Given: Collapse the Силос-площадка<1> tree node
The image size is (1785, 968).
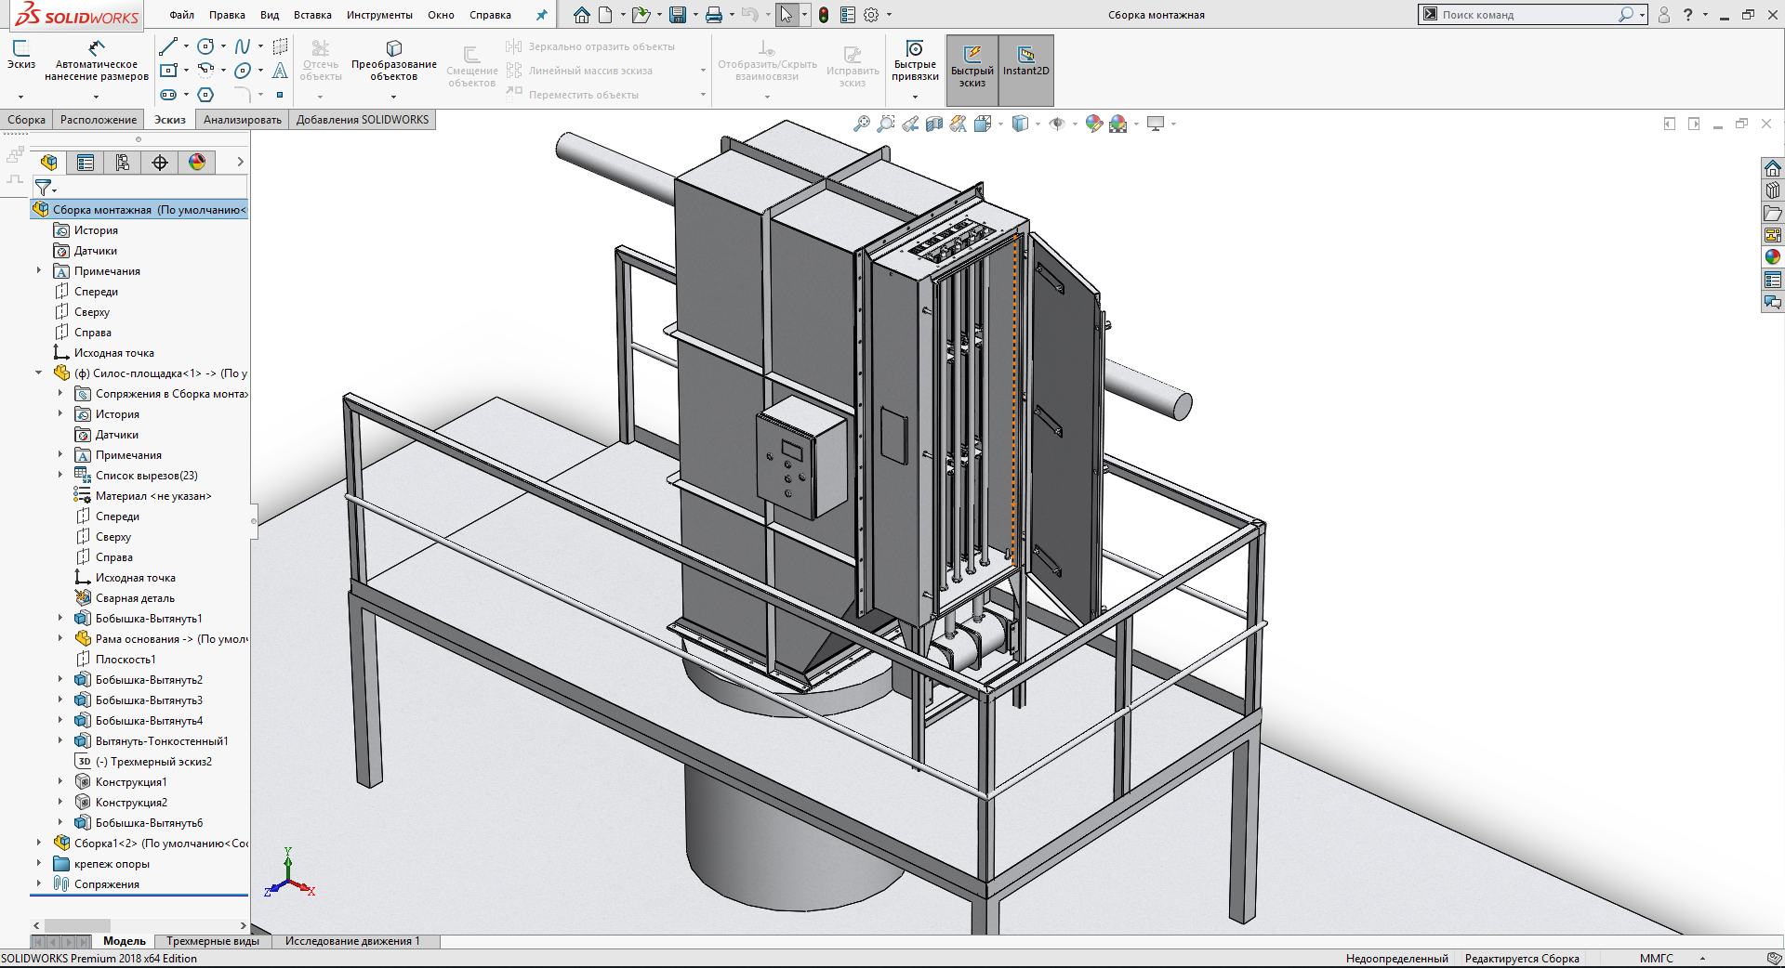Looking at the screenshot, I should point(38,373).
